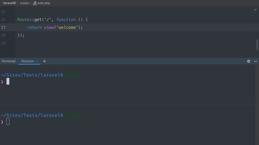Screen dimensions: 259x145
Task: Click line number 19 in gutter
Action: pos(3,43)
